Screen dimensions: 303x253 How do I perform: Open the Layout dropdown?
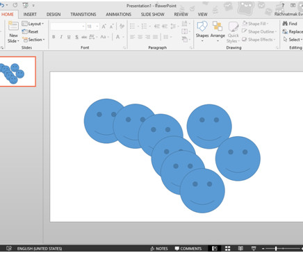(33, 24)
